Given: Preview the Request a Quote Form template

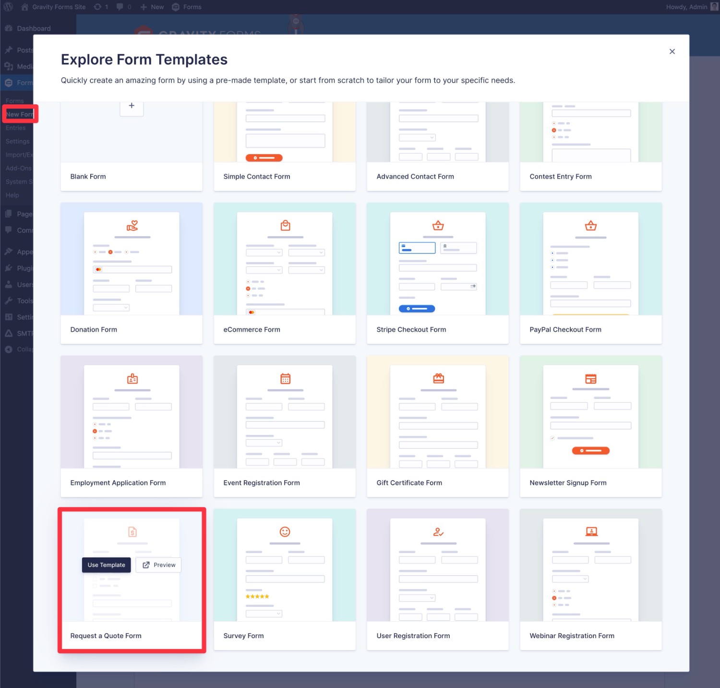Looking at the screenshot, I should click(x=158, y=565).
